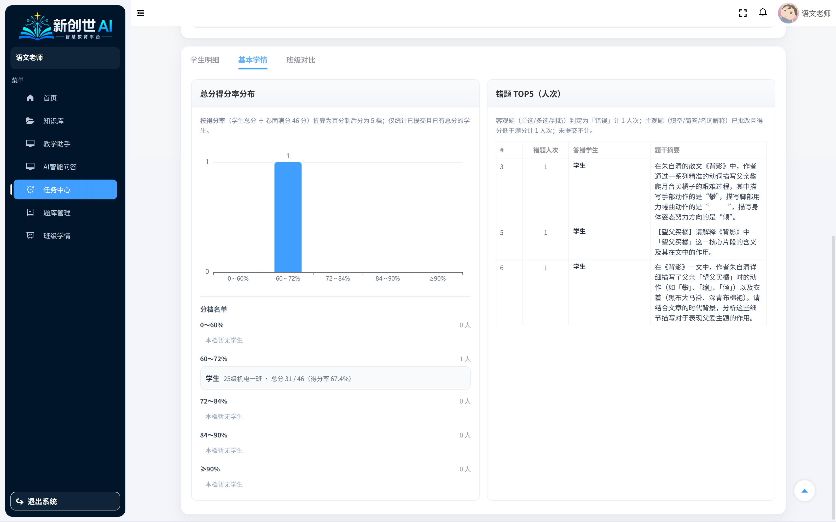Switch to the 学生明细 tab
Screen dimensions: 836x522
[205, 60]
